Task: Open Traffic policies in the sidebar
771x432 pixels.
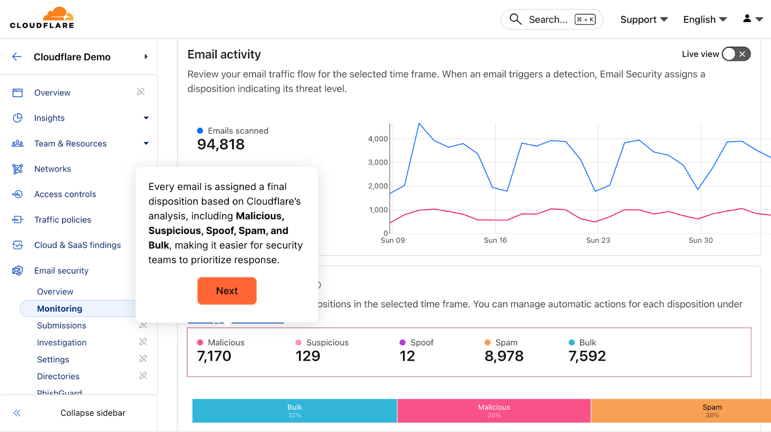Action: 63,220
